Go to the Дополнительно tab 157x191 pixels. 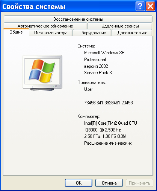[132, 33]
